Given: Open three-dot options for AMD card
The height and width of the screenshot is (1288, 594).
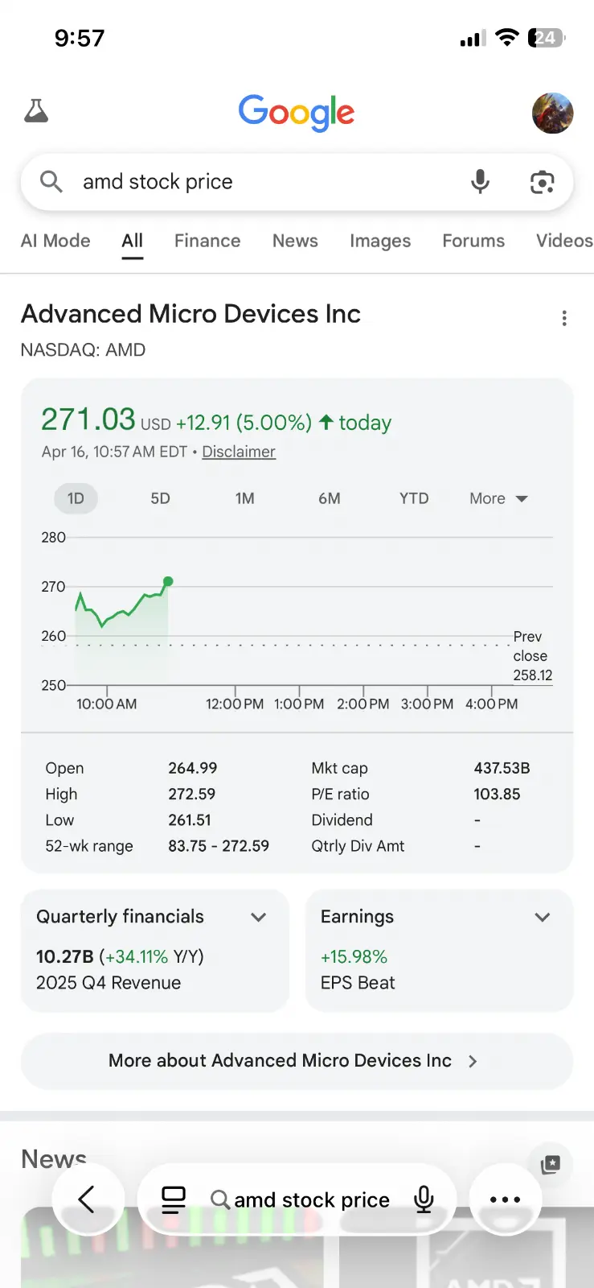Looking at the screenshot, I should pos(564,319).
